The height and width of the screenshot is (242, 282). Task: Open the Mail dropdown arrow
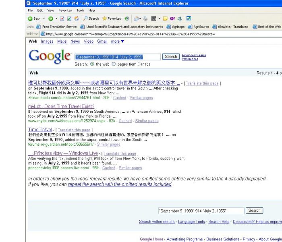click(x=140, y=19)
